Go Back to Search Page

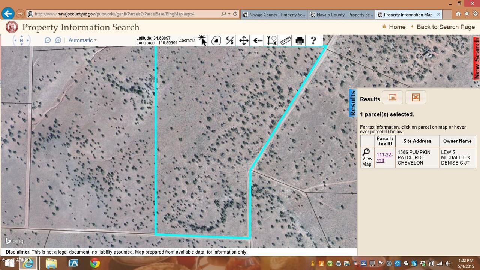coord(445,27)
